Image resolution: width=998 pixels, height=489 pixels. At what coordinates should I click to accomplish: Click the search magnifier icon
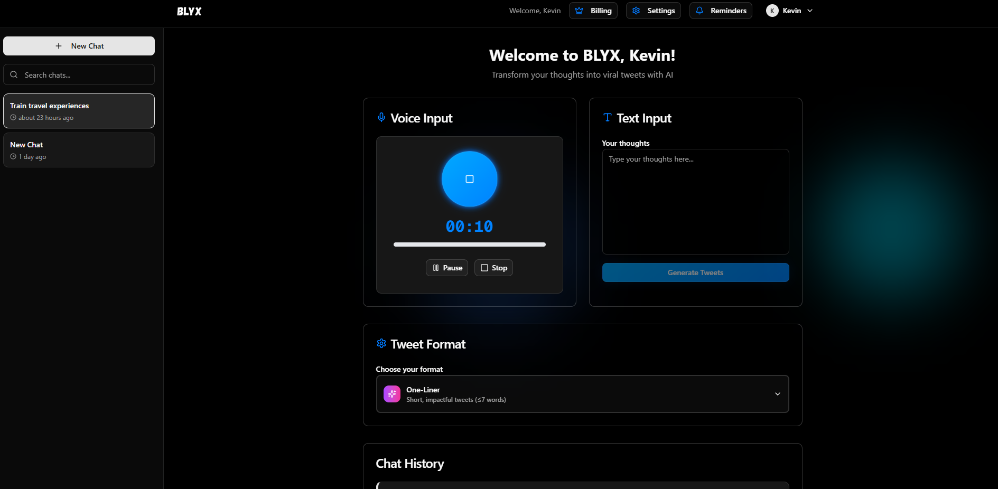coord(14,74)
